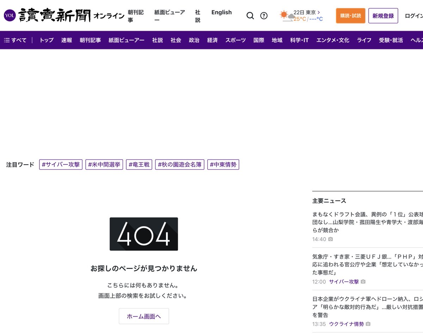Viewport: 423px width, 336px height.
Task: Select 受験・就活 in the nav bar
Action: [391, 40]
